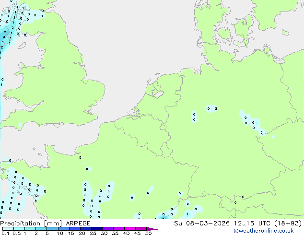This screenshot has width=304, height=235.
Task: Select the 'Precipitation [mm]' title text
Action: 31,223
